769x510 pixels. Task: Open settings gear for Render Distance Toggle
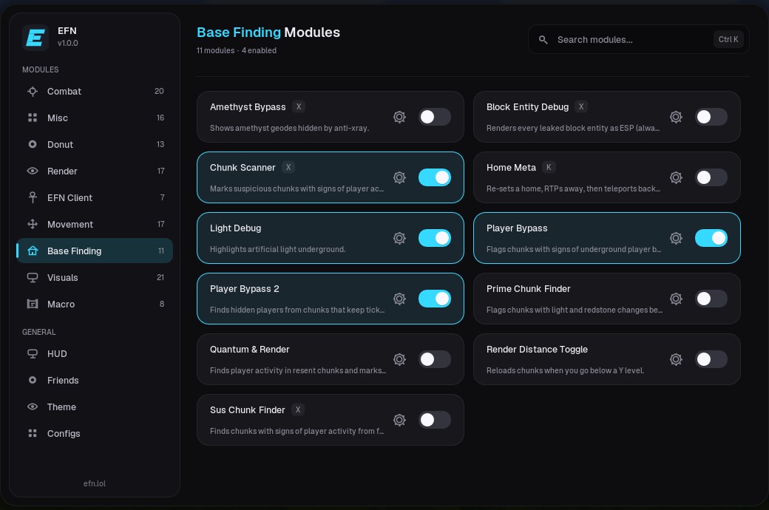pos(677,359)
